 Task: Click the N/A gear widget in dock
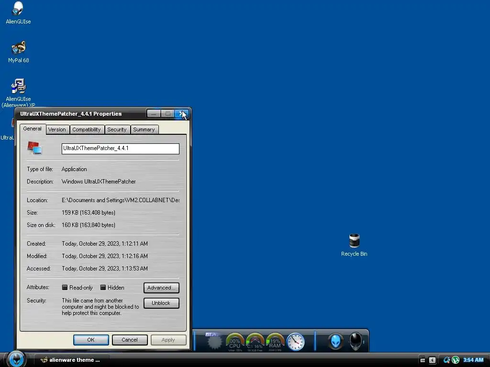(214, 341)
